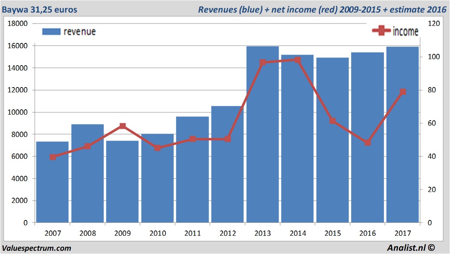Click the 2014 year axis label

tap(298, 233)
